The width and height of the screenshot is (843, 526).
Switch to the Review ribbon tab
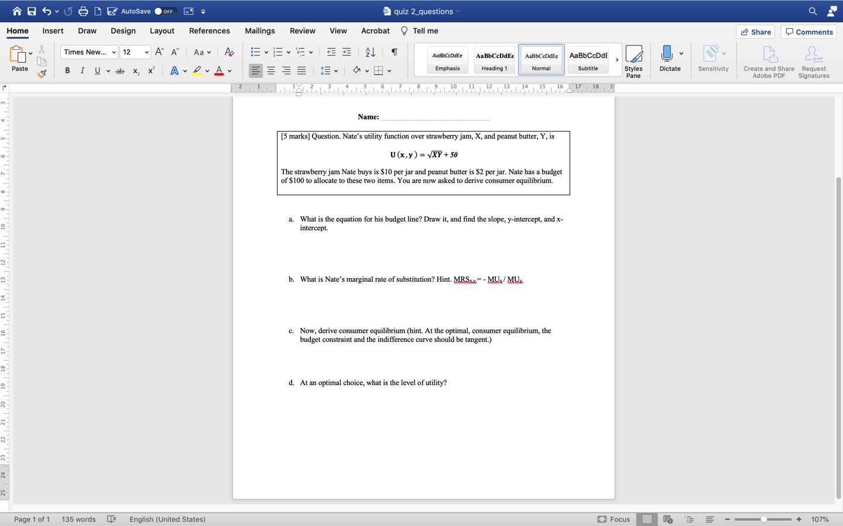(x=303, y=31)
